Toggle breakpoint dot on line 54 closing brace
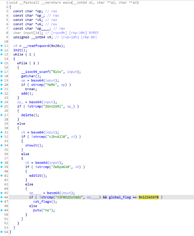The width and height of the screenshot is (194, 236). coord(2,232)
